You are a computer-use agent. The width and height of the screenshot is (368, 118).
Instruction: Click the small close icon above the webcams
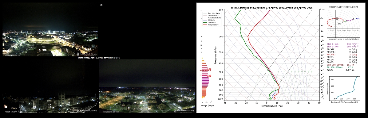click(x=101, y=5)
